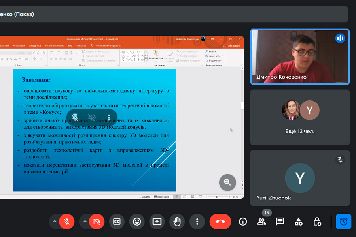The width and height of the screenshot is (356, 237).
Task: Open the Справка ribbon tab
Action: (x=81, y=45)
